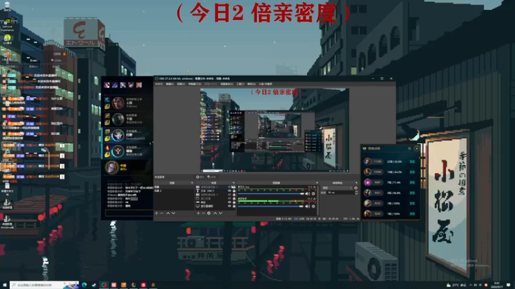Adjust transition duration stepper arrows
Screen dimensions: 515x289
[357, 193]
